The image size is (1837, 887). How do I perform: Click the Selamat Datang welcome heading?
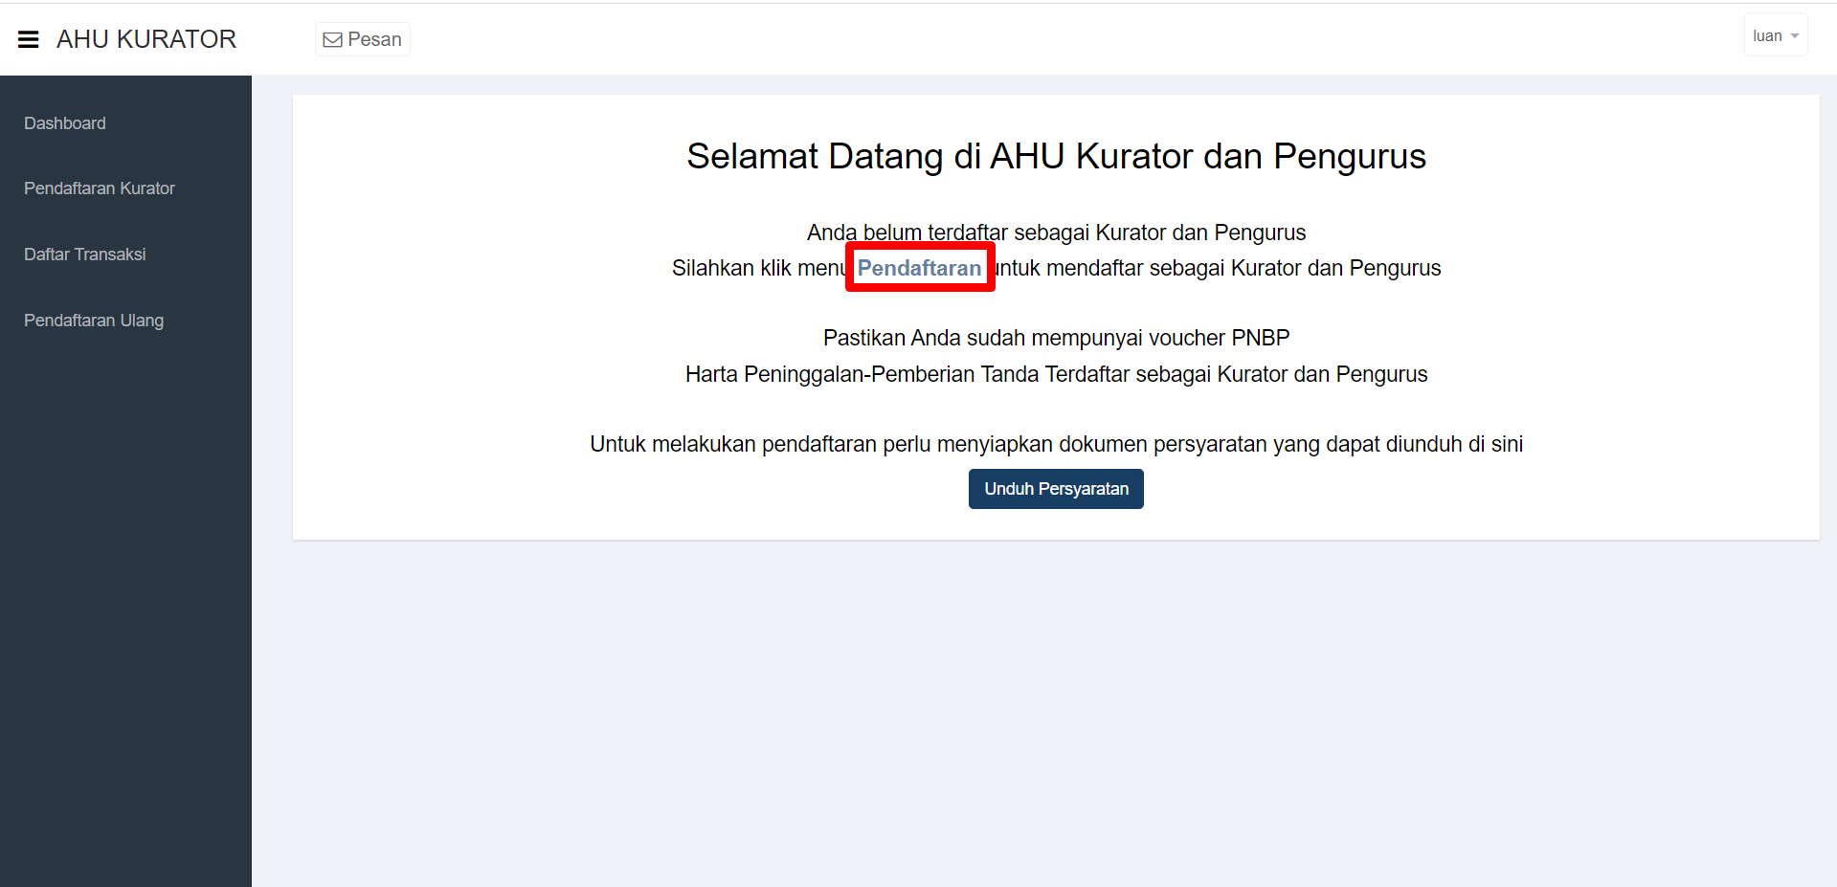pos(1056,156)
